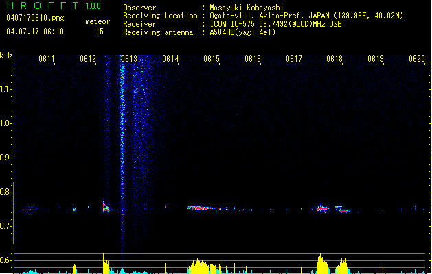
Task: Click the 0615 time marker
Action: (x=212, y=59)
